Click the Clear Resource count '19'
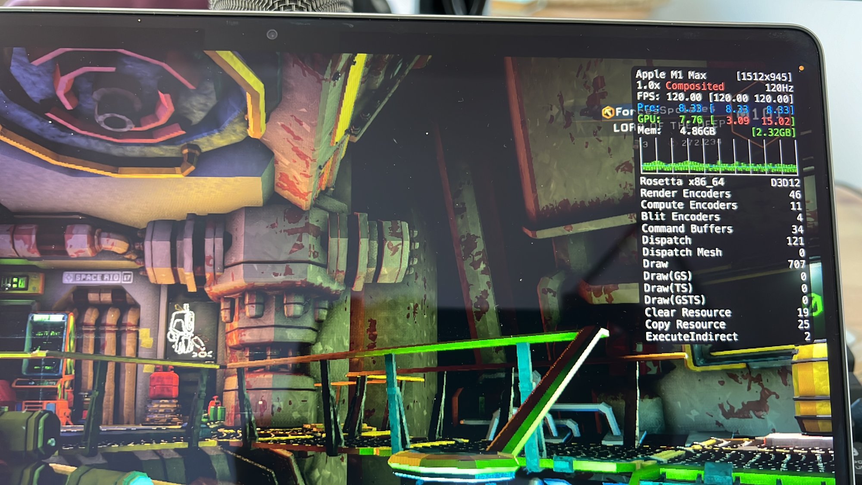 (803, 313)
